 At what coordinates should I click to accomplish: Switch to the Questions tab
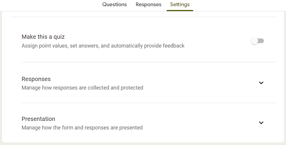pos(114,4)
